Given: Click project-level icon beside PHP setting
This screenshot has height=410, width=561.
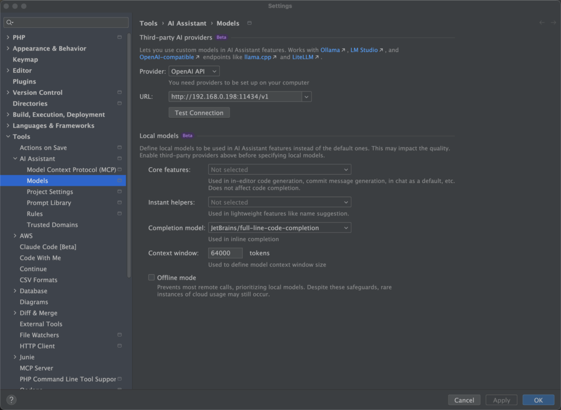Looking at the screenshot, I should [119, 37].
